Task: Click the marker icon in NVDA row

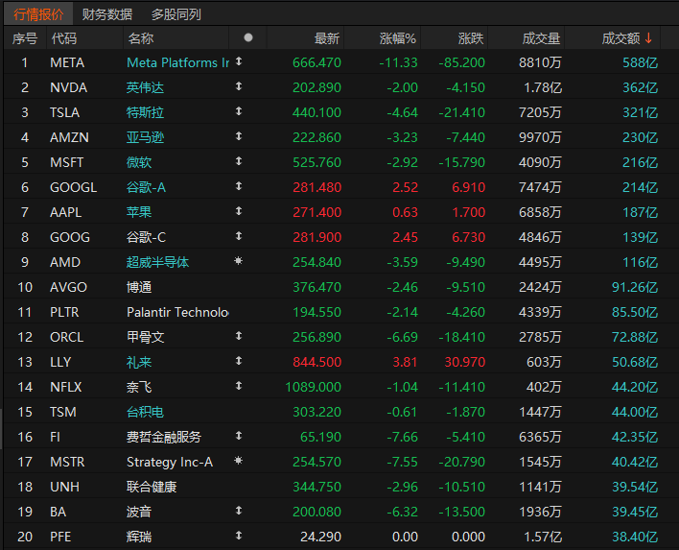Action: click(x=239, y=86)
